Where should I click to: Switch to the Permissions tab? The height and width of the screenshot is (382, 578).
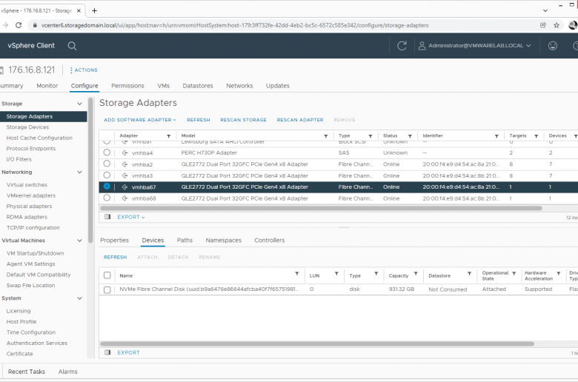[127, 85]
